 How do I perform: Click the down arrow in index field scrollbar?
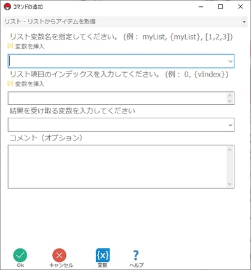229,101
